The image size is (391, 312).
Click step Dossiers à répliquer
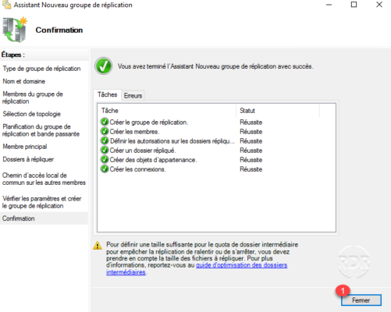pos(28,159)
